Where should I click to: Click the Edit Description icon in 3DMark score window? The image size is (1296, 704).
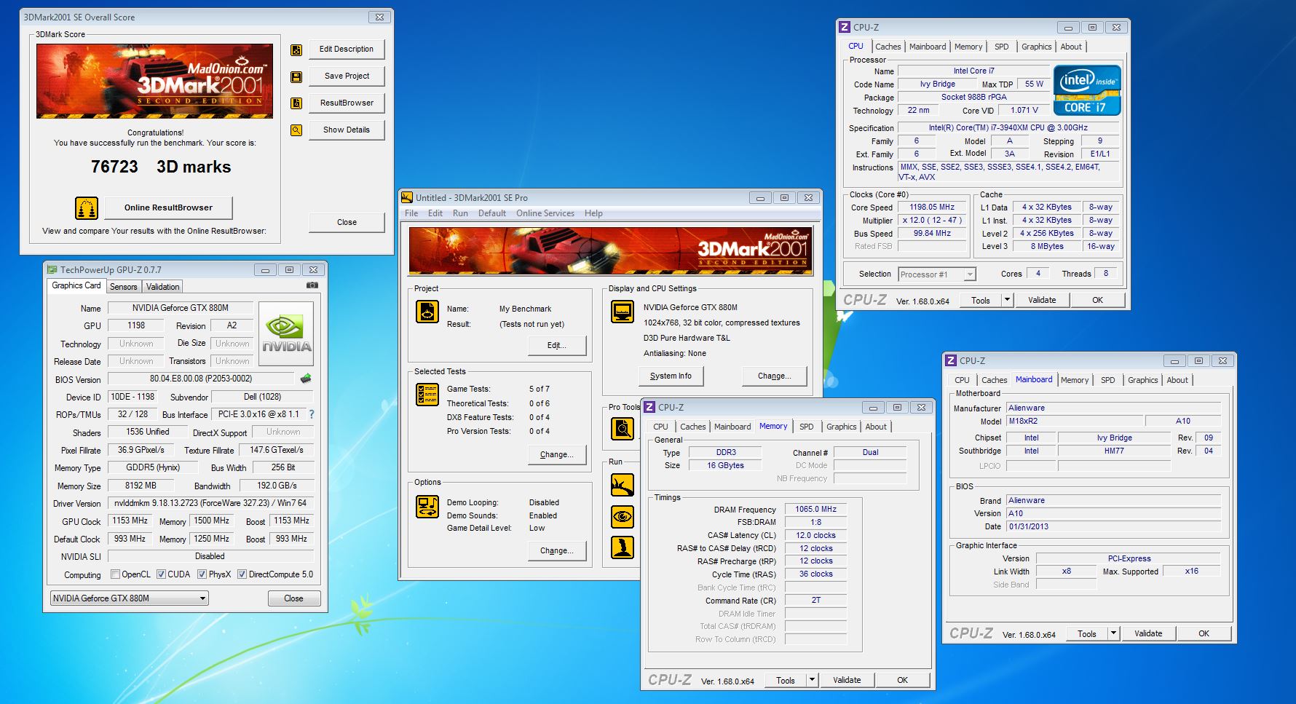tap(296, 50)
